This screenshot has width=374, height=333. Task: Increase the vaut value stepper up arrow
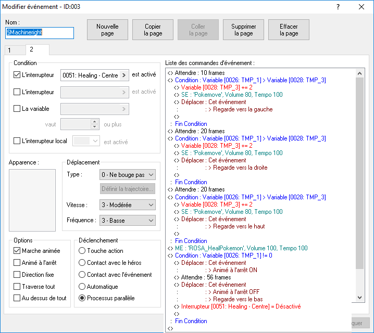(x=94, y=121)
